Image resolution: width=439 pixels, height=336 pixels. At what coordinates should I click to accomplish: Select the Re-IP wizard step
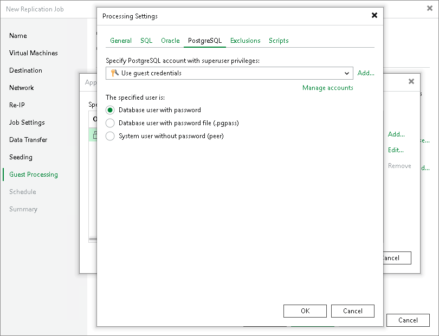(17, 105)
